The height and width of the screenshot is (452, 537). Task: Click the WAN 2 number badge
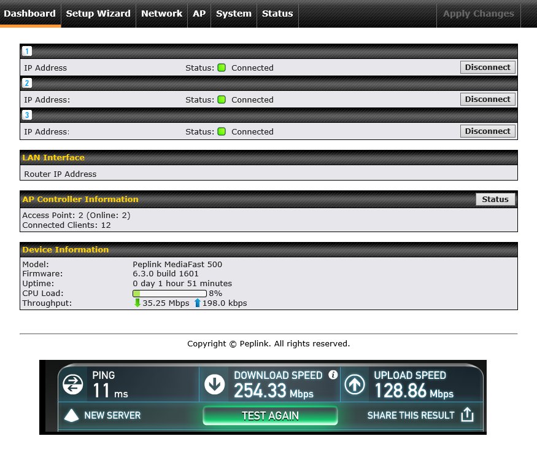pos(27,83)
